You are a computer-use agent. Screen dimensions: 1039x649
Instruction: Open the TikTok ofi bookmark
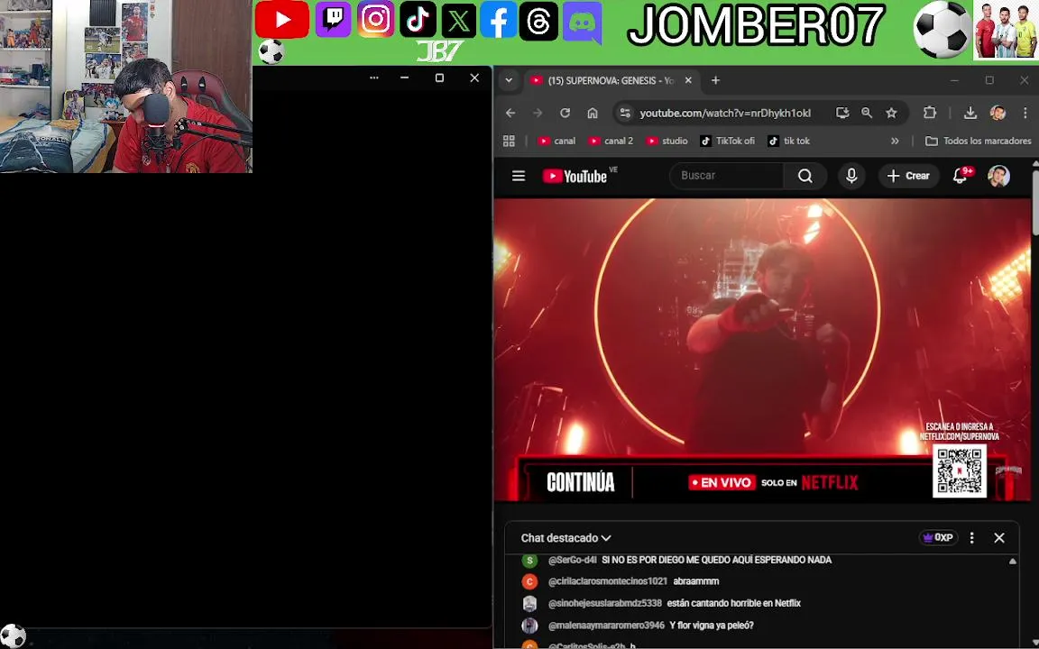pyautogui.click(x=728, y=141)
